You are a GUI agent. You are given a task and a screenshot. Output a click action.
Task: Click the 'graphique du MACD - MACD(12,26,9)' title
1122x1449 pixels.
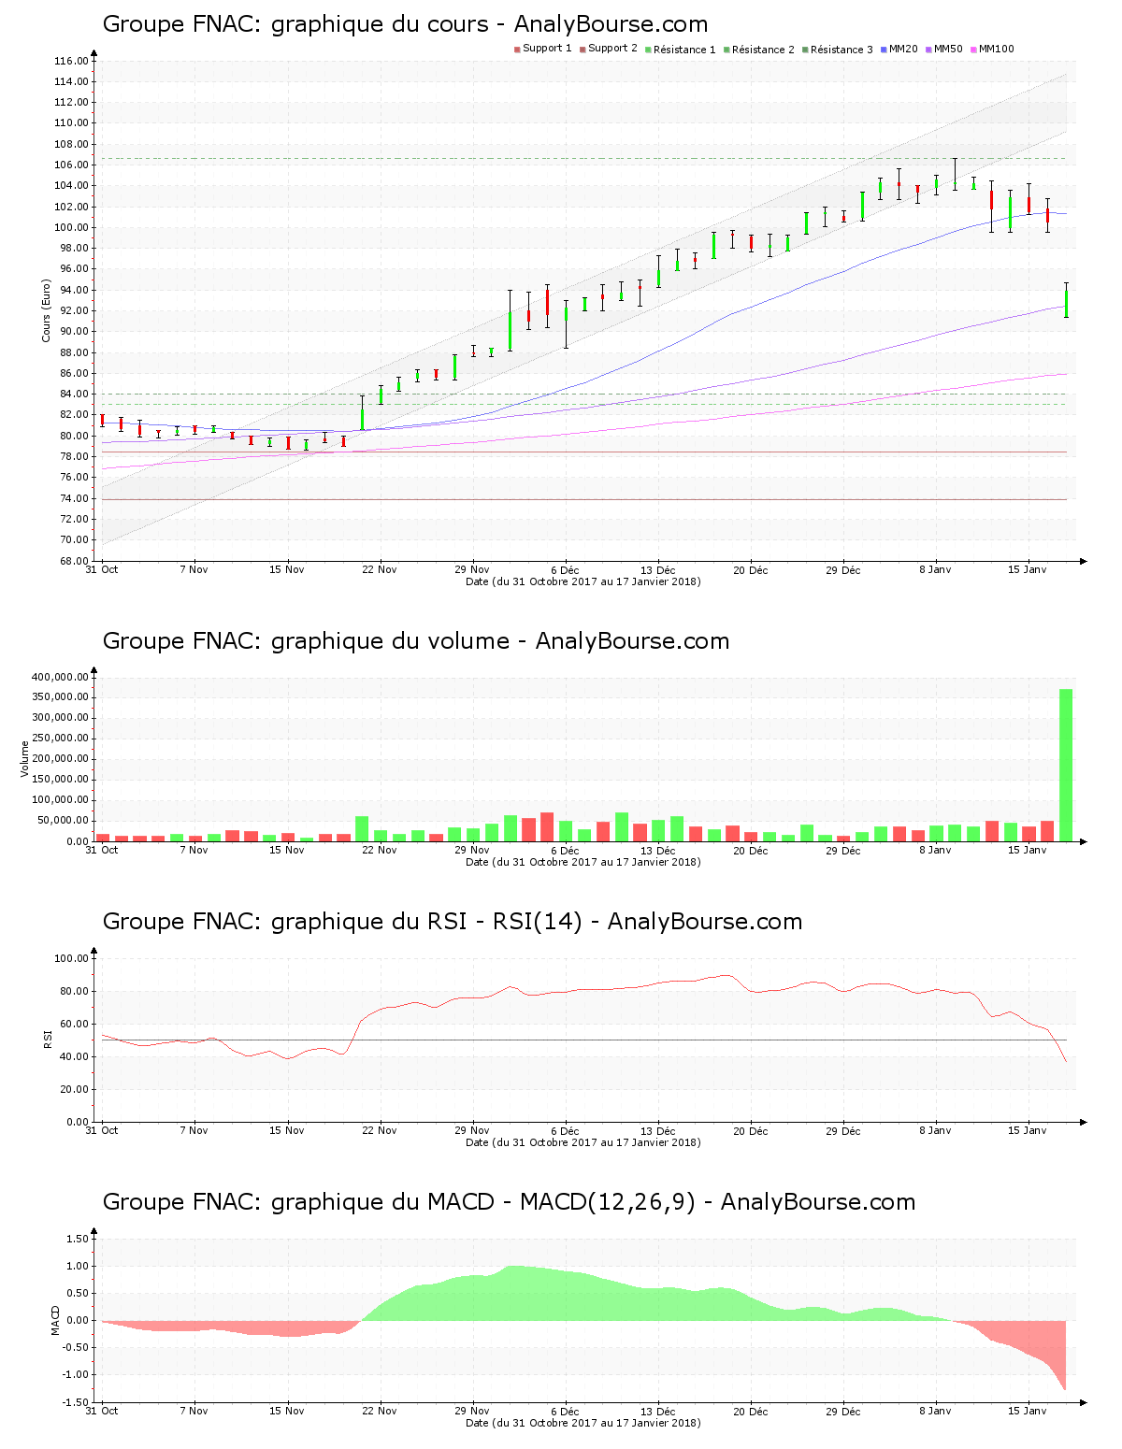(x=509, y=1202)
